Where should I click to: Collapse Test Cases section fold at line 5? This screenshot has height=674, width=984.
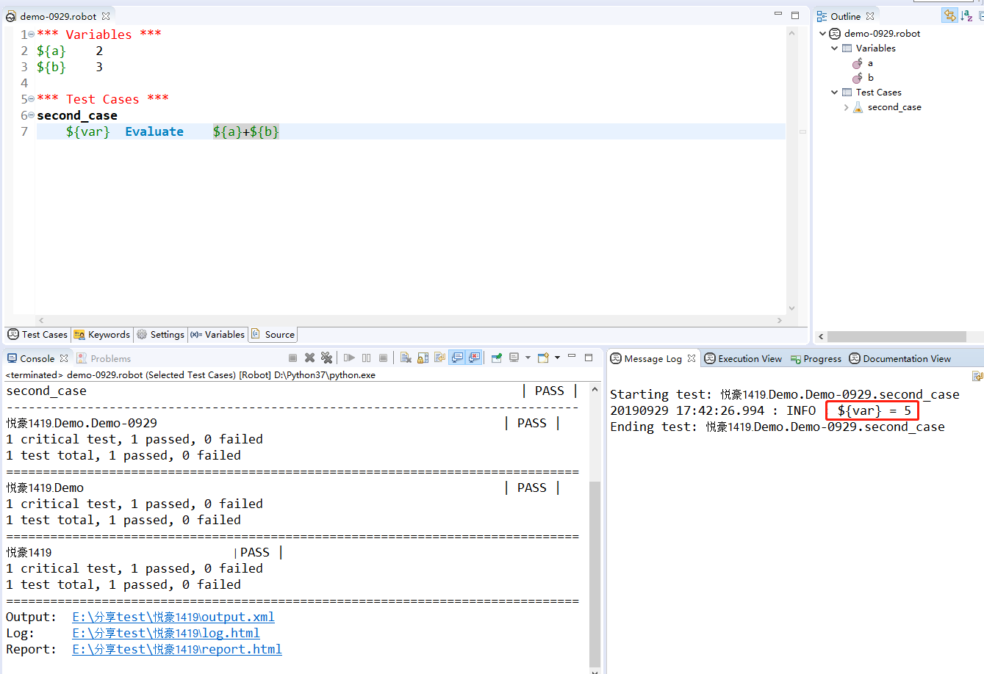point(32,99)
